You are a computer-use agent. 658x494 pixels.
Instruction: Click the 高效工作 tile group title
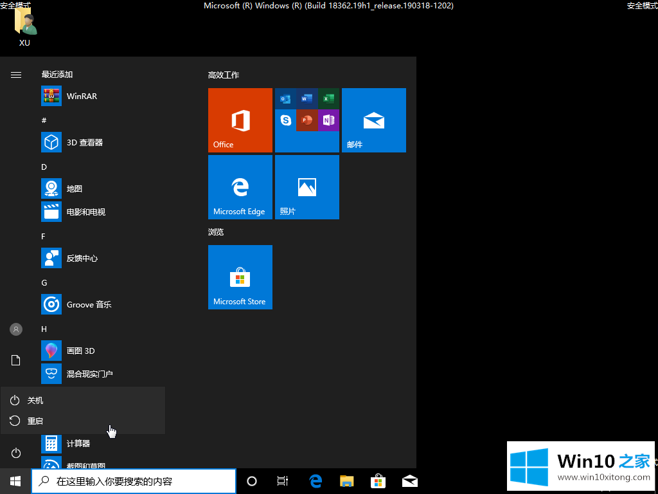tap(223, 75)
